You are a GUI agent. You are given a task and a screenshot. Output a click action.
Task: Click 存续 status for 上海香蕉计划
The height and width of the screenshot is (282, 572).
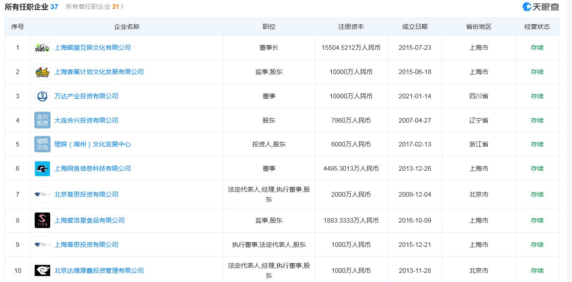(537, 72)
